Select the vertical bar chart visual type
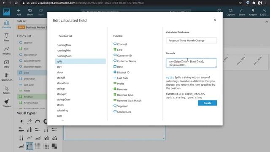Image resolution: width=270 pixels, height=152 pixels. (30, 130)
